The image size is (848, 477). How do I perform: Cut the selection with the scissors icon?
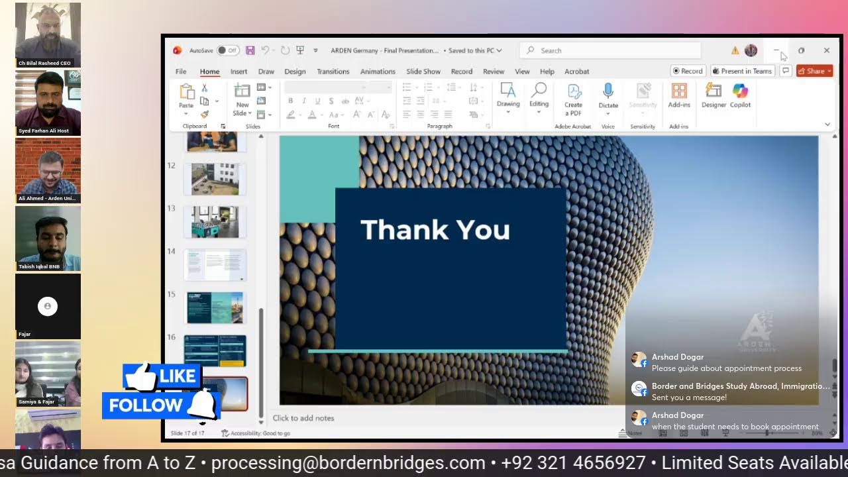(x=205, y=88)
